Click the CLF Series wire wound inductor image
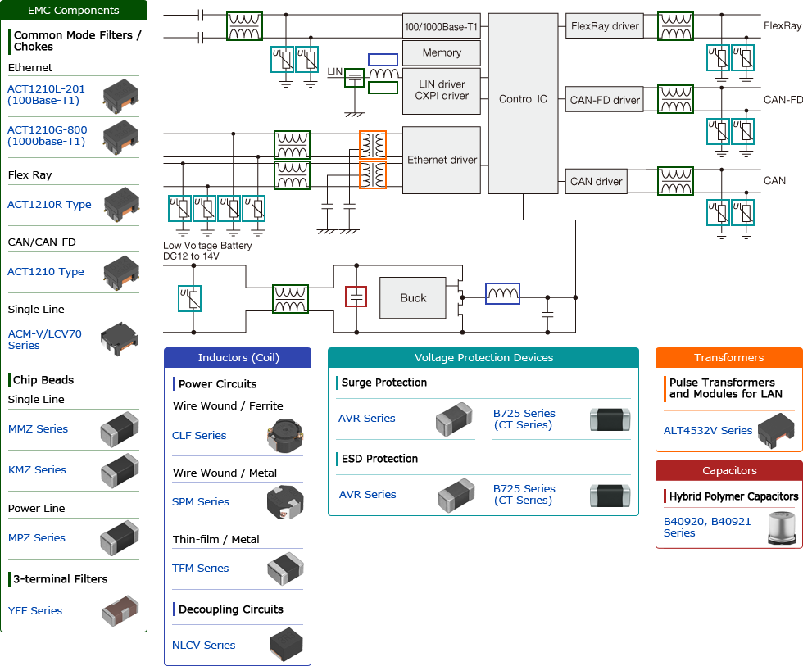 282,435
